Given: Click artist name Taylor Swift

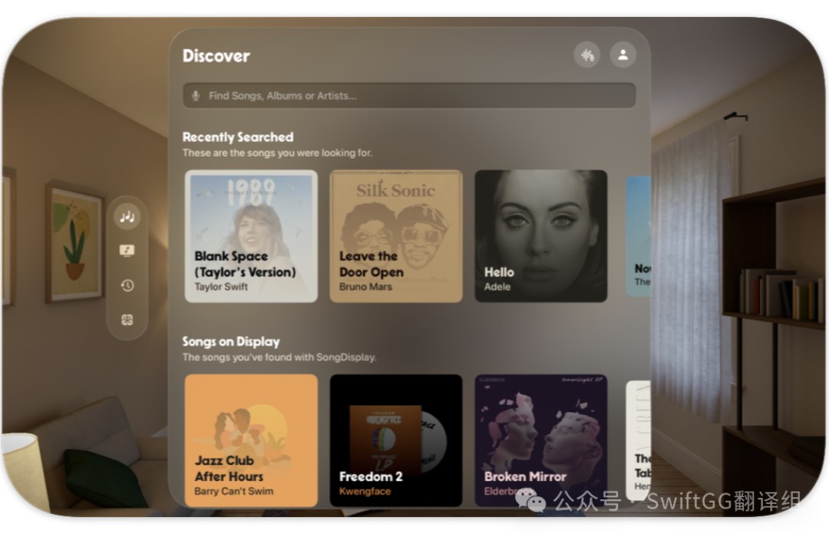Looking at the screenshot, I should coord(221,286).
